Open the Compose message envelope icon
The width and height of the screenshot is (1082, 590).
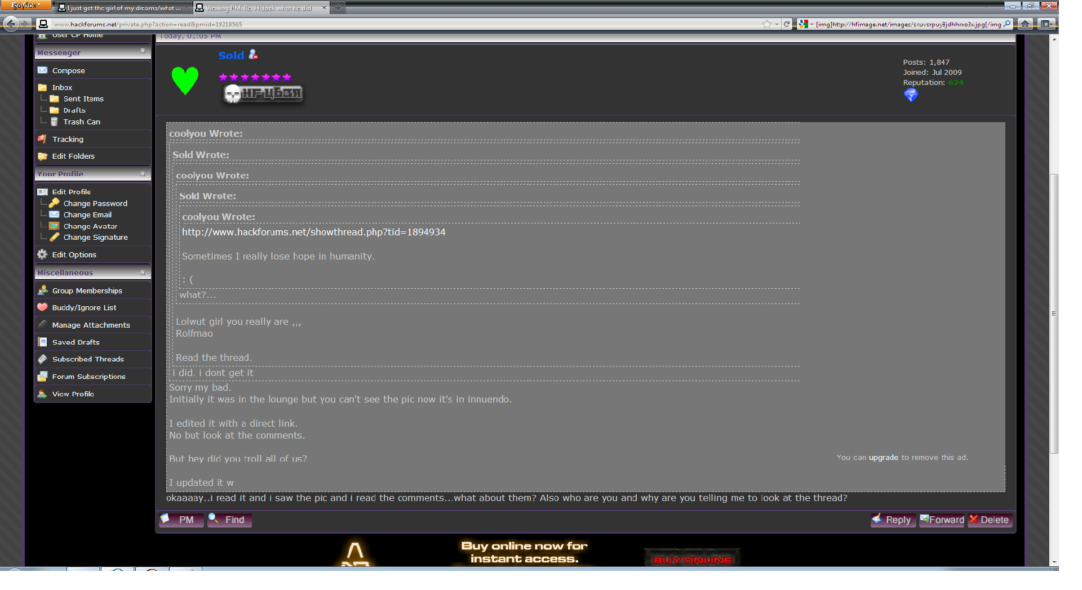click(x=42, y=70)
